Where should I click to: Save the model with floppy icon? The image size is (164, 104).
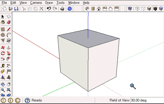pos(16,9)
